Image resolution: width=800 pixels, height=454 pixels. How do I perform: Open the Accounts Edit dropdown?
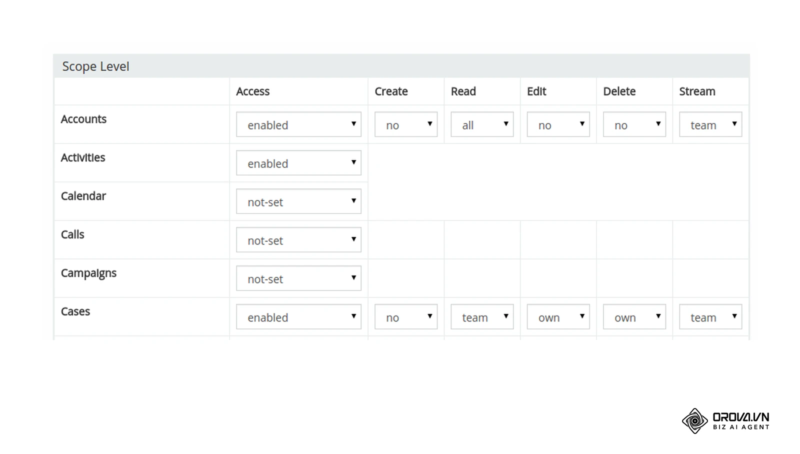pos(558,124)
